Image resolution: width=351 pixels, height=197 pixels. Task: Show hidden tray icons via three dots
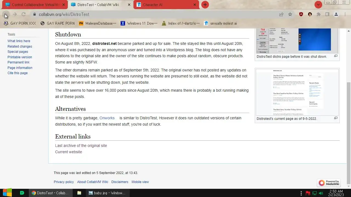click(x=301, y=193)
